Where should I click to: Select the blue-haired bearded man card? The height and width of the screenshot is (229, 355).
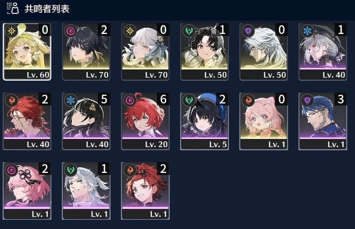point(323,121)
